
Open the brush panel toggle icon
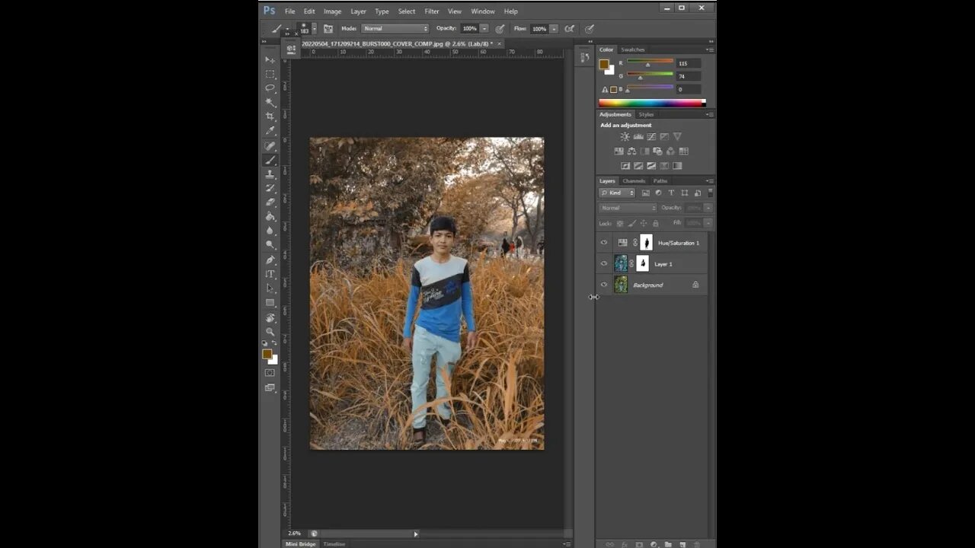(x=328, y=29)
